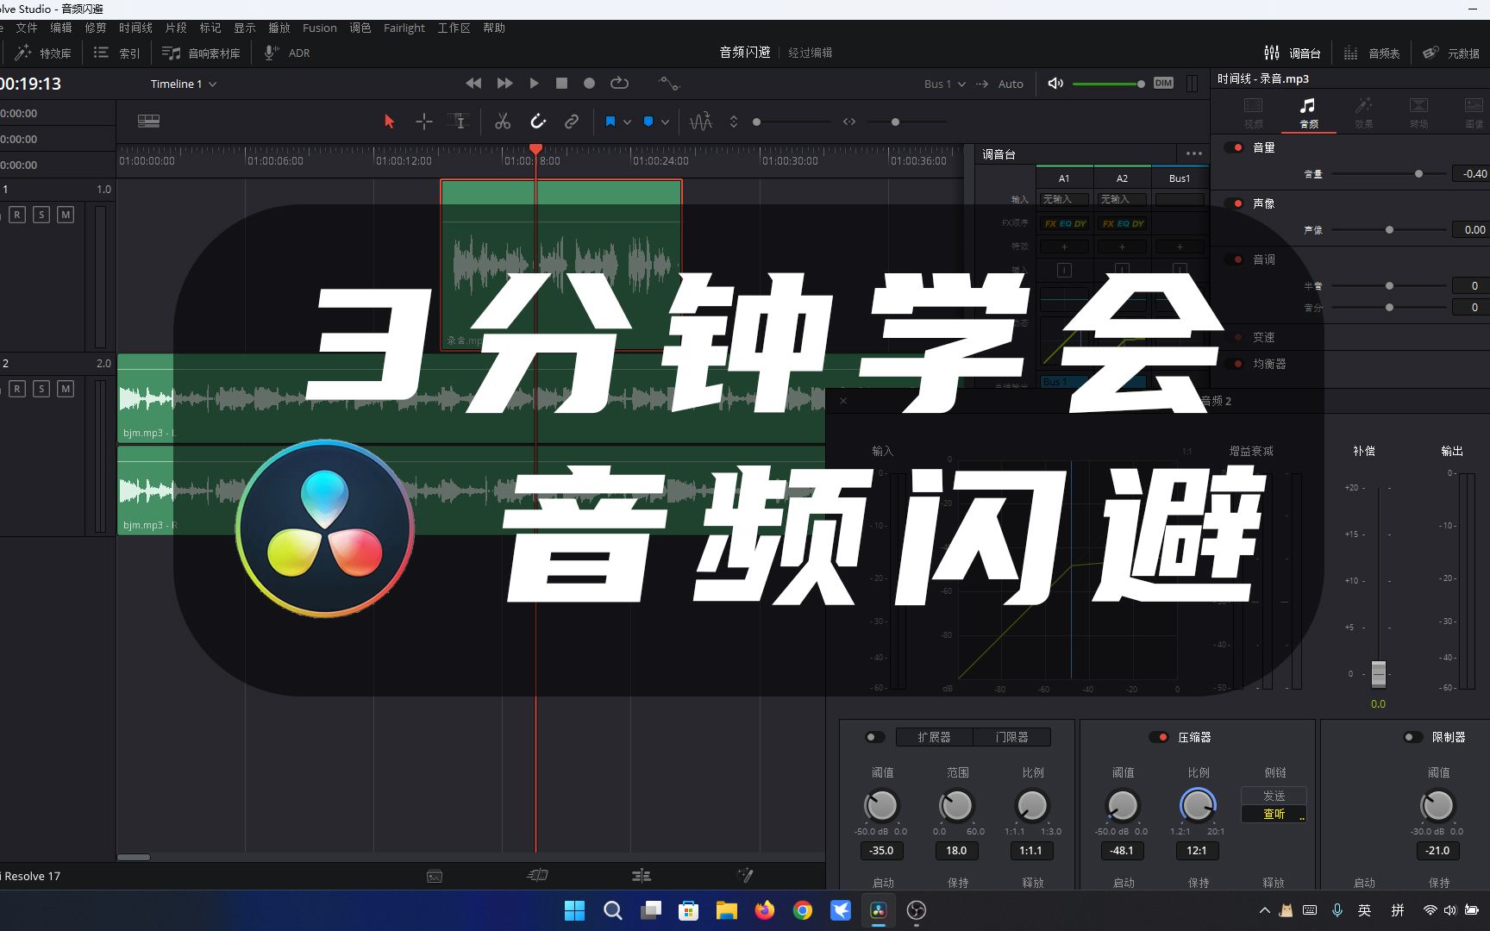Solo track 2 with its S button
The height and width of the screenshot is (931, 1490).
click(41, 389)
